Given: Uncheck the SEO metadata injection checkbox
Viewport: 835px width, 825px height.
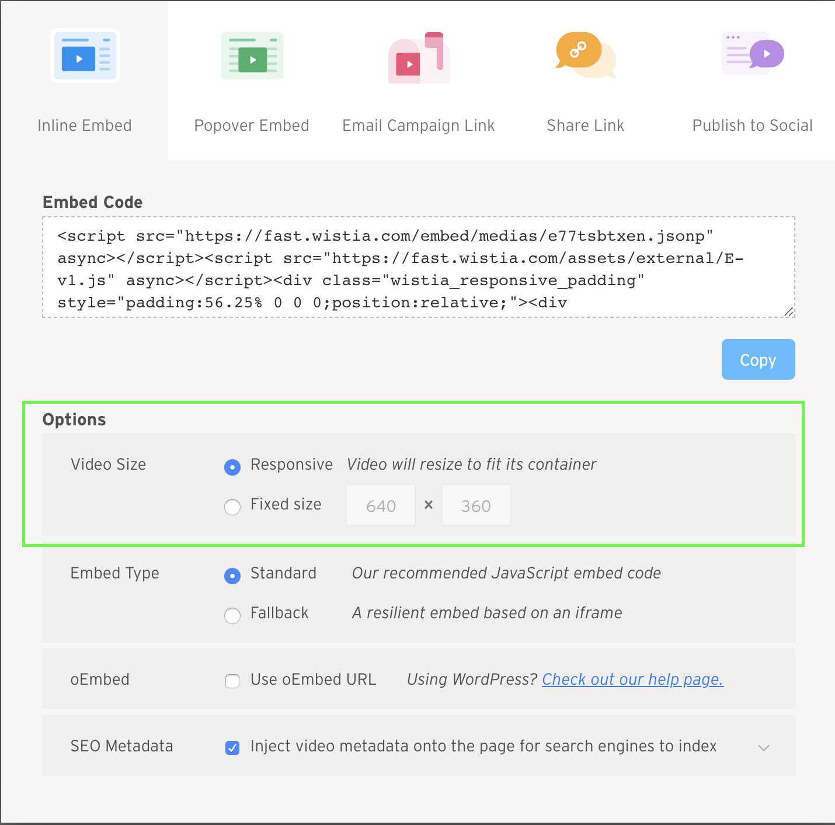Looking at the screenshot, I should 232,748.
